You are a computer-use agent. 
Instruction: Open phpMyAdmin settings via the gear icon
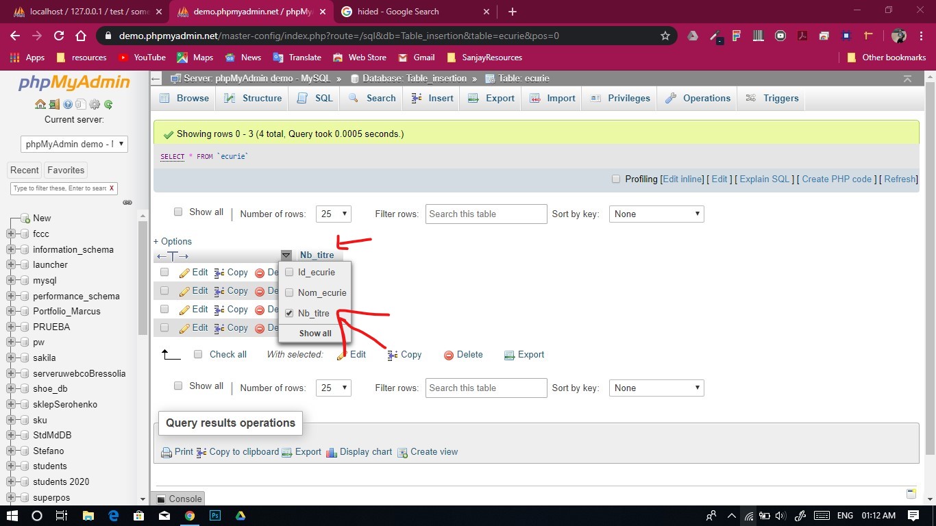click(x=94, y=104)
